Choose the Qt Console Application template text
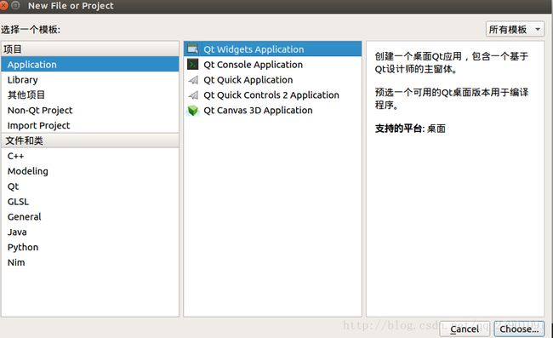The width and height of the screenshot is (553, 338). click(253, 65)
